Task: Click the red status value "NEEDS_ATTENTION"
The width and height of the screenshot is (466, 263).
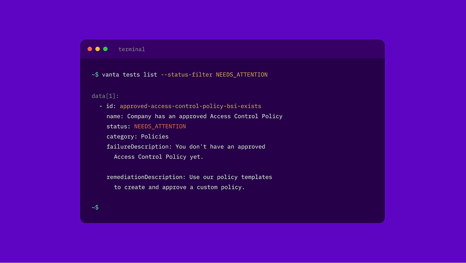Action: [160, 126]
